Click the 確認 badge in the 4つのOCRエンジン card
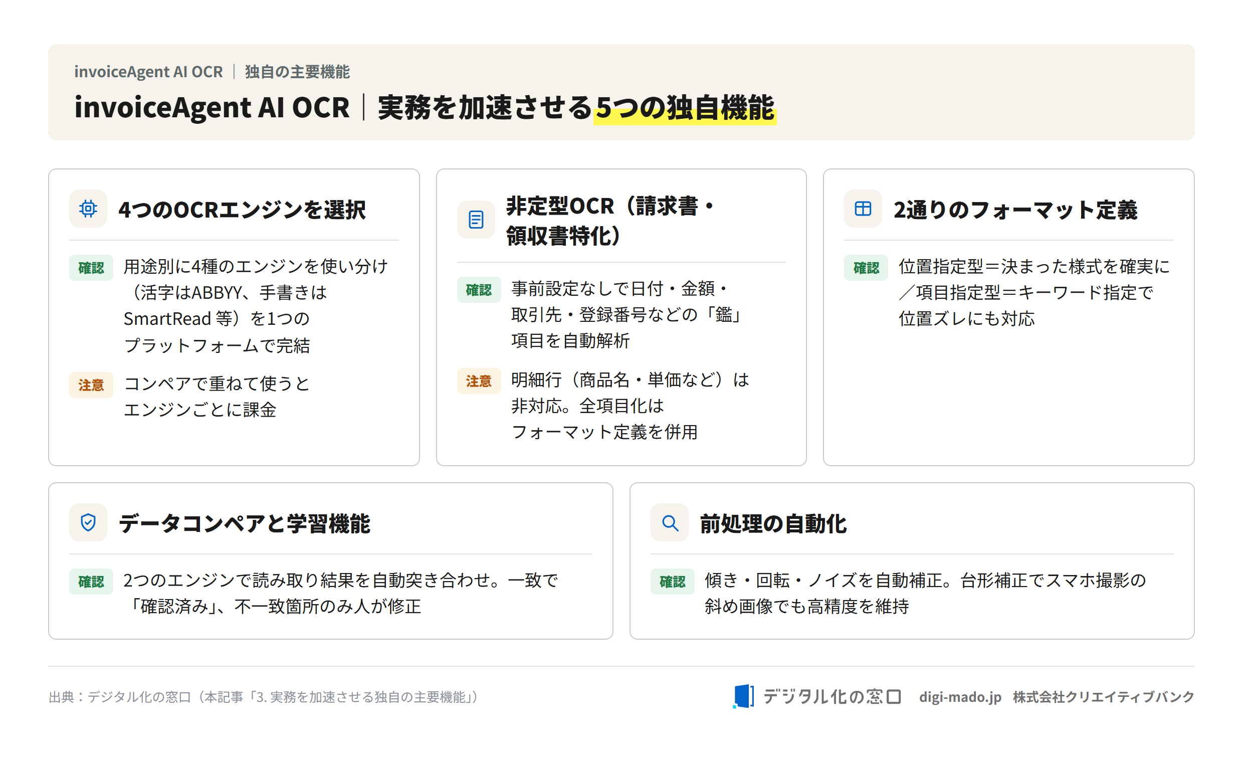 point(91,268)
